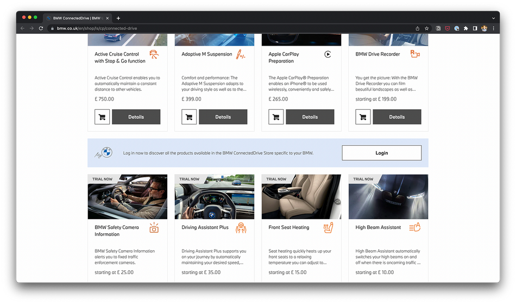Click the High Beam Assistant title
The width and height of the screenshot is (516, 304).
click(x=378, y=227)
